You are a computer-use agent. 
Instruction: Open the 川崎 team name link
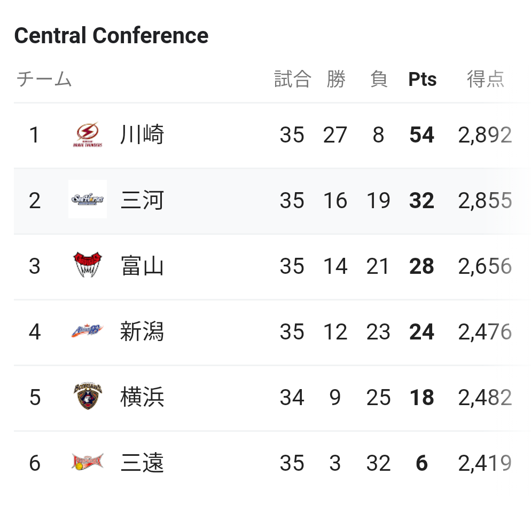[x=142, y=135]
